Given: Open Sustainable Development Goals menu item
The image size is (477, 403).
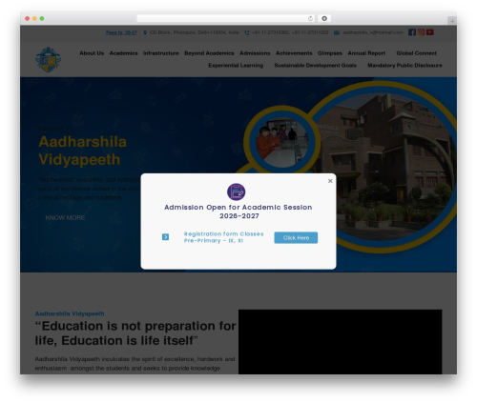Looking at the screenshot, I should tap(315, 66).
